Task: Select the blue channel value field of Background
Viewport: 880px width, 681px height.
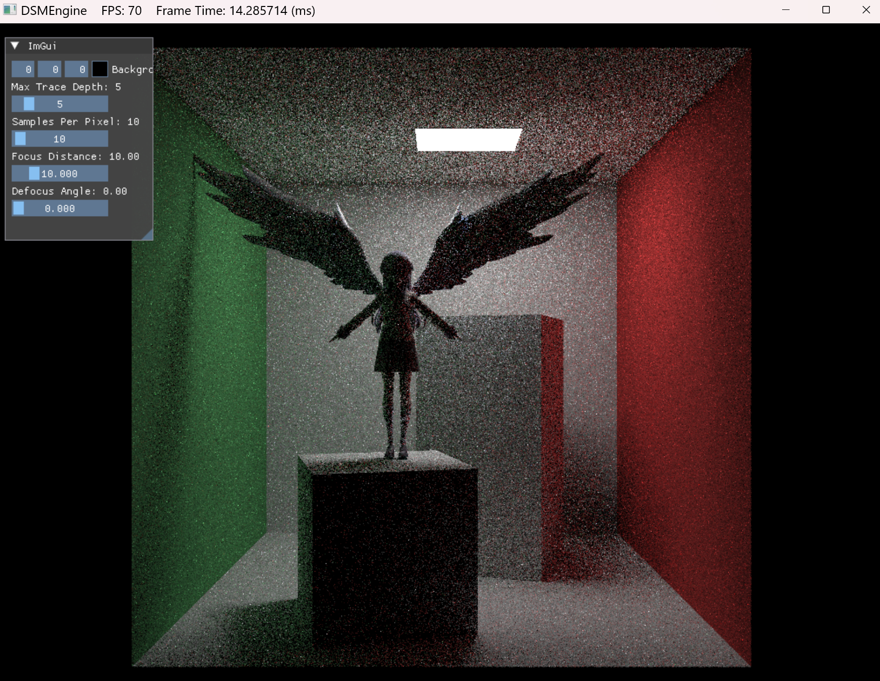Action: [77, 70]
